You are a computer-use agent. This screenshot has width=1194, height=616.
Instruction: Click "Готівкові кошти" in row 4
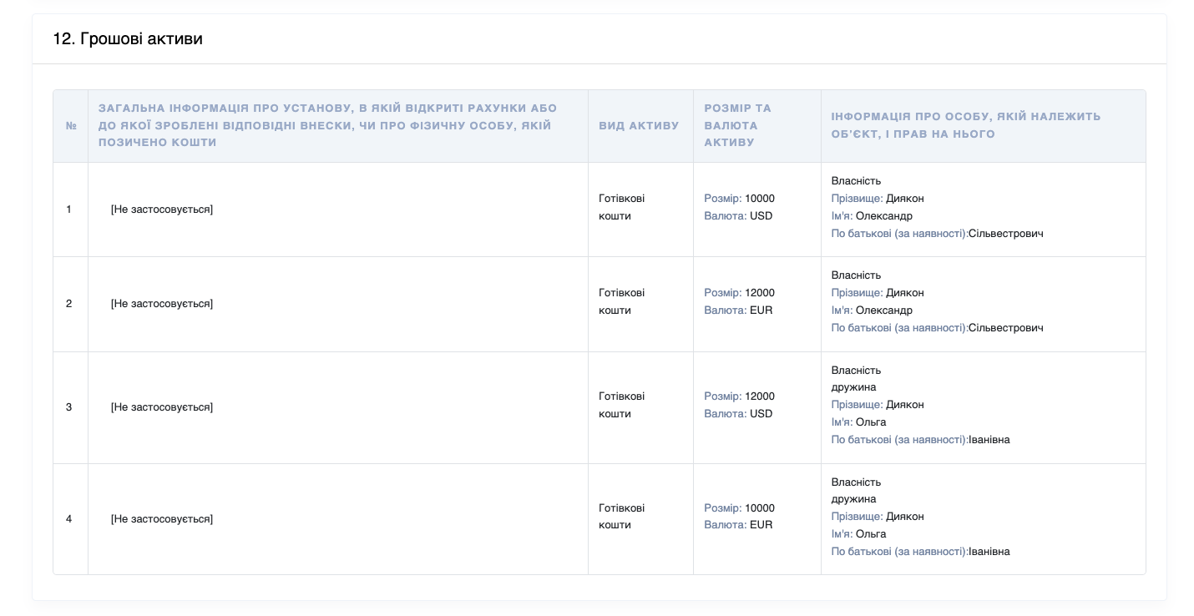click(x=622, y=517)
